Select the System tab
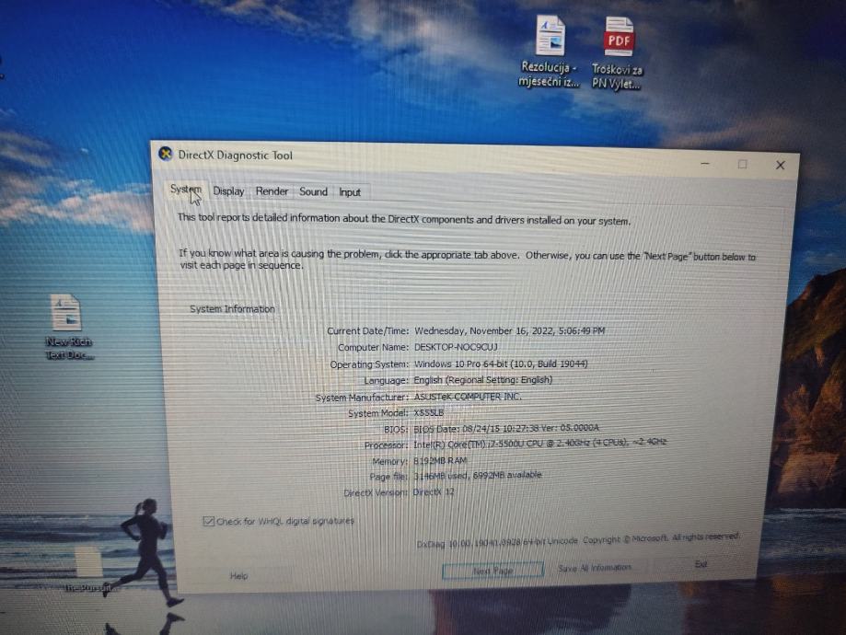The width and height of the screenshot is (846, 635). 186,190
